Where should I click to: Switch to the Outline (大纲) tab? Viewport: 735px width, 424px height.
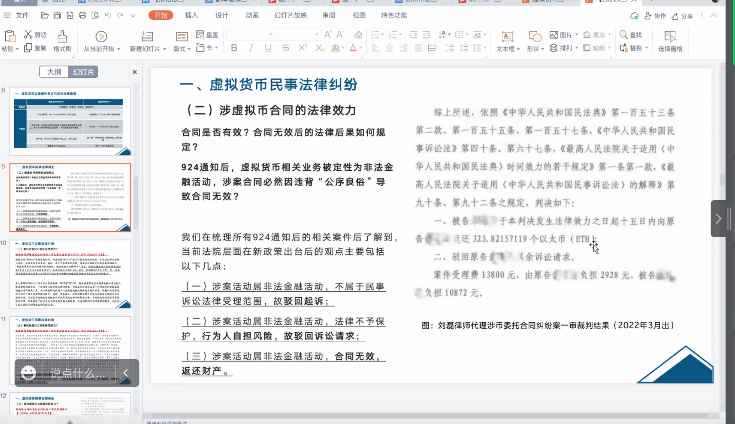point(54,72)
